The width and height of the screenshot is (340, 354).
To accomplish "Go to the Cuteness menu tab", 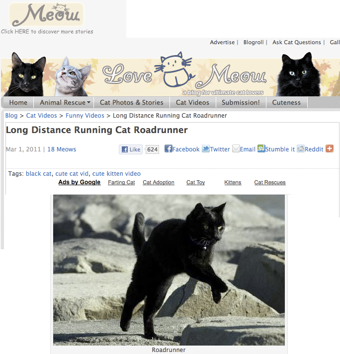I will (x=286, y=102).
